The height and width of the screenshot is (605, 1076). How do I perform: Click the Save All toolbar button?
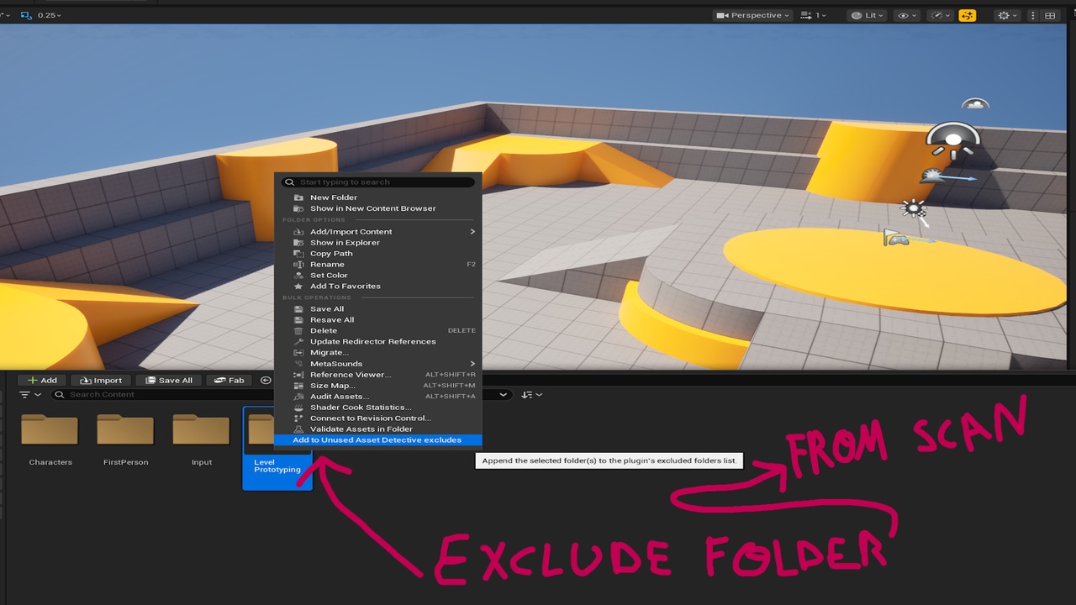coord(168,381)
